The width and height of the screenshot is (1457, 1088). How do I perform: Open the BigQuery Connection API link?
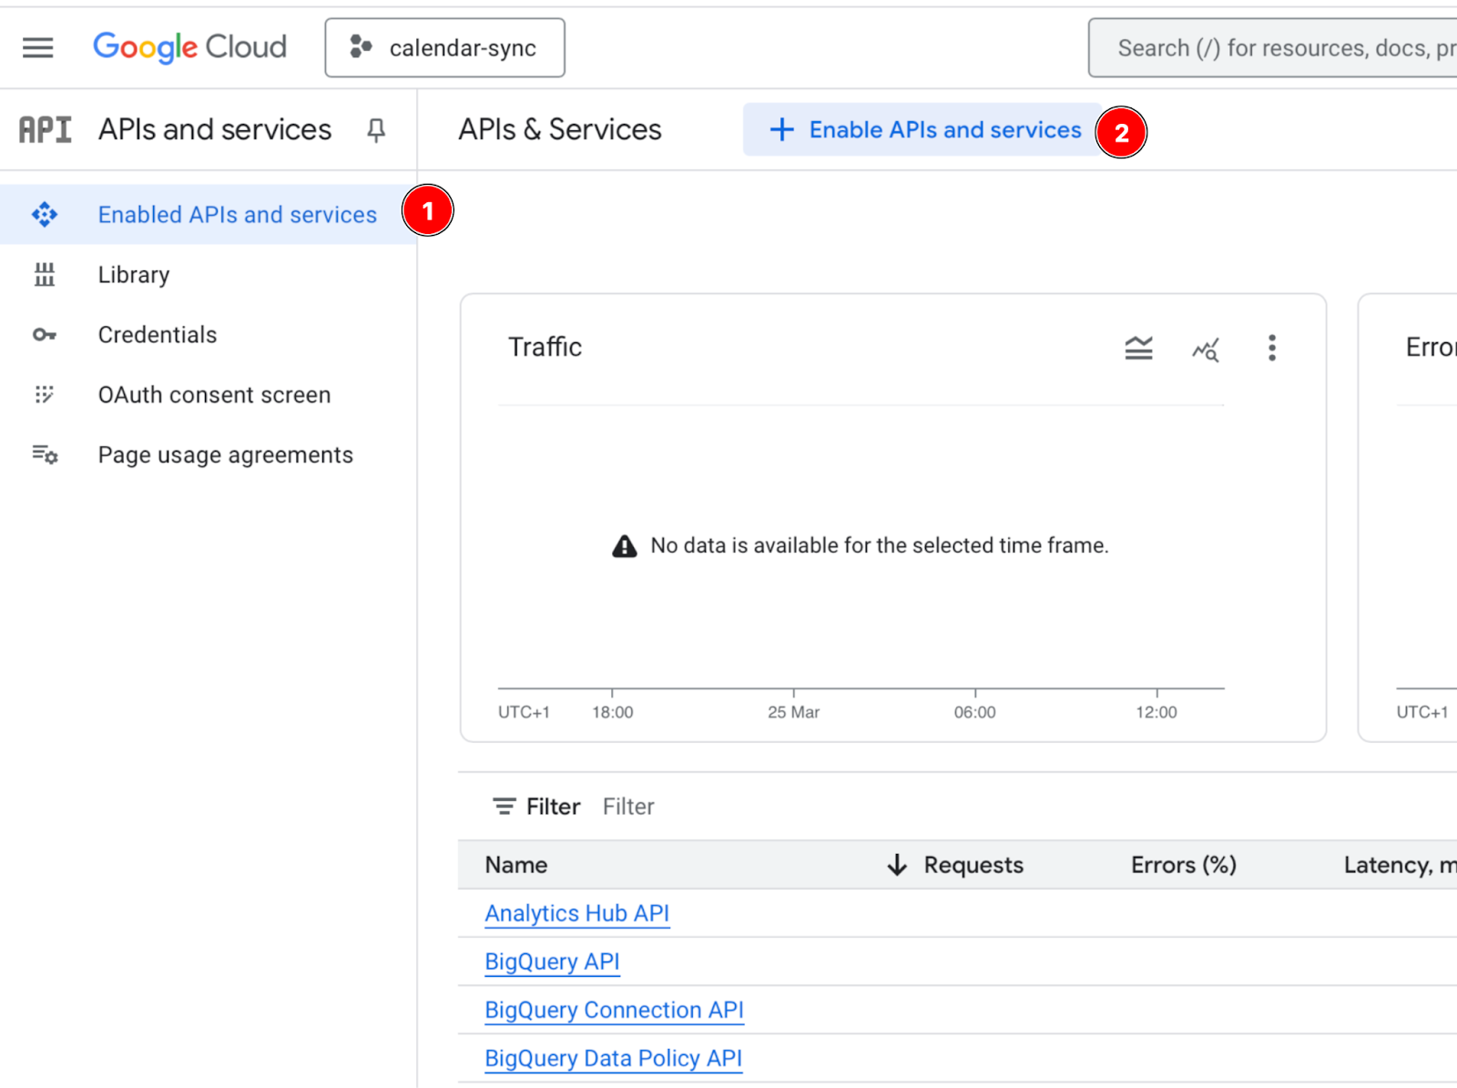coord(614,1010)
